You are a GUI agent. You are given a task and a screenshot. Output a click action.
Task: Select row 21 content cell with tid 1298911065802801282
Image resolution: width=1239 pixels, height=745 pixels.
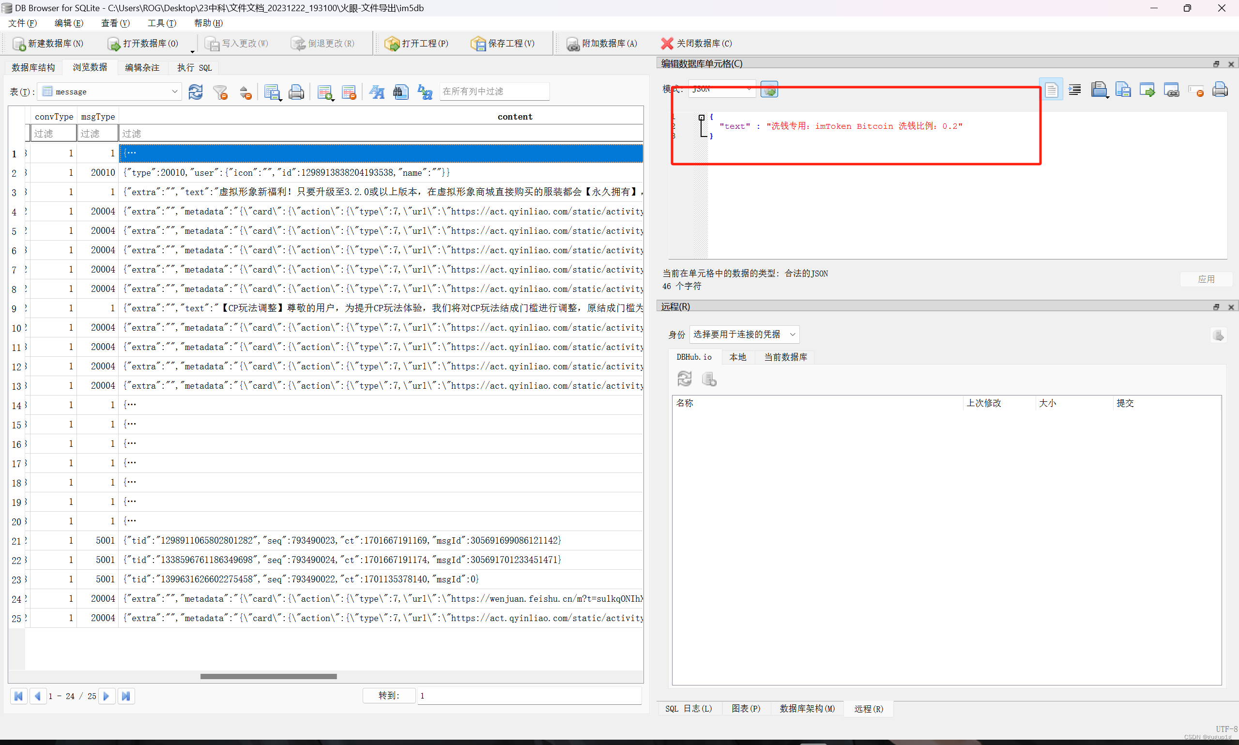(x=381, y=541)
